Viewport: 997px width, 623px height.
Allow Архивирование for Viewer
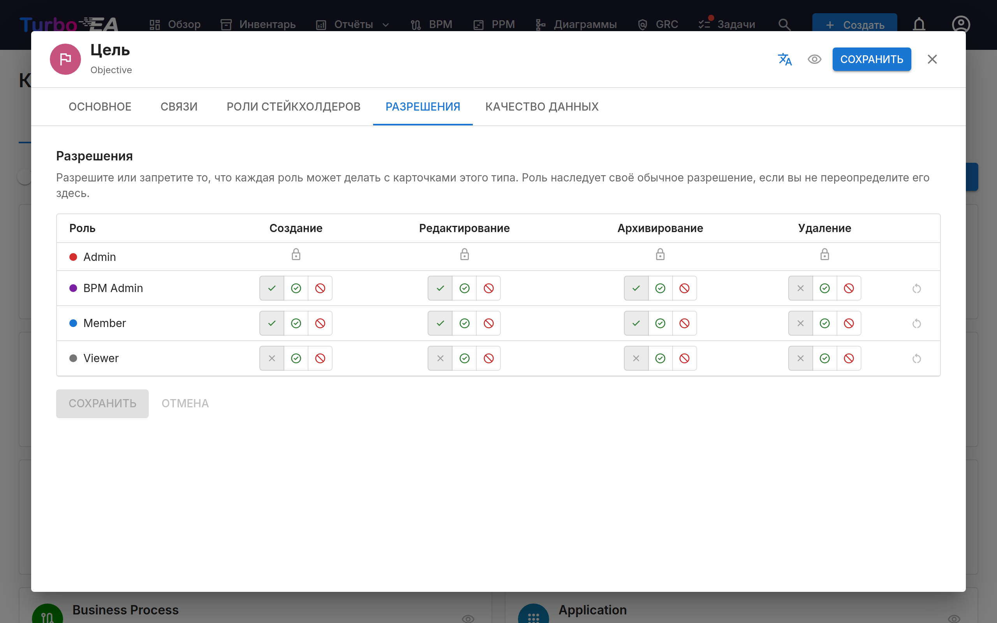pyautogui.click(x=660, y=359)
